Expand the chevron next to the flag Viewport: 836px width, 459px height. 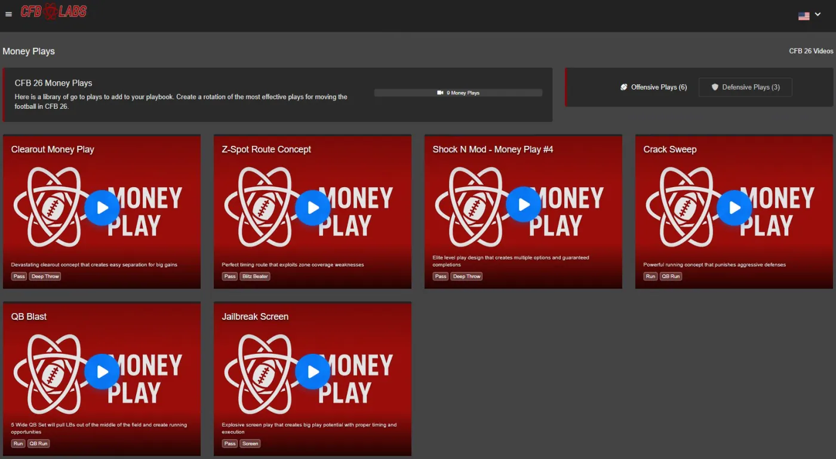coord(817,14)
